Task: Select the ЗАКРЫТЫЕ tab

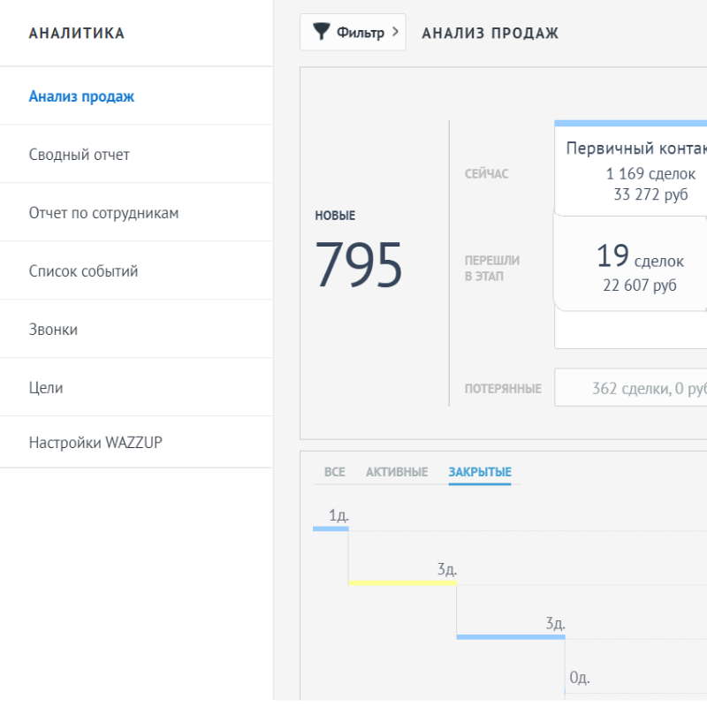Action: 479,472
